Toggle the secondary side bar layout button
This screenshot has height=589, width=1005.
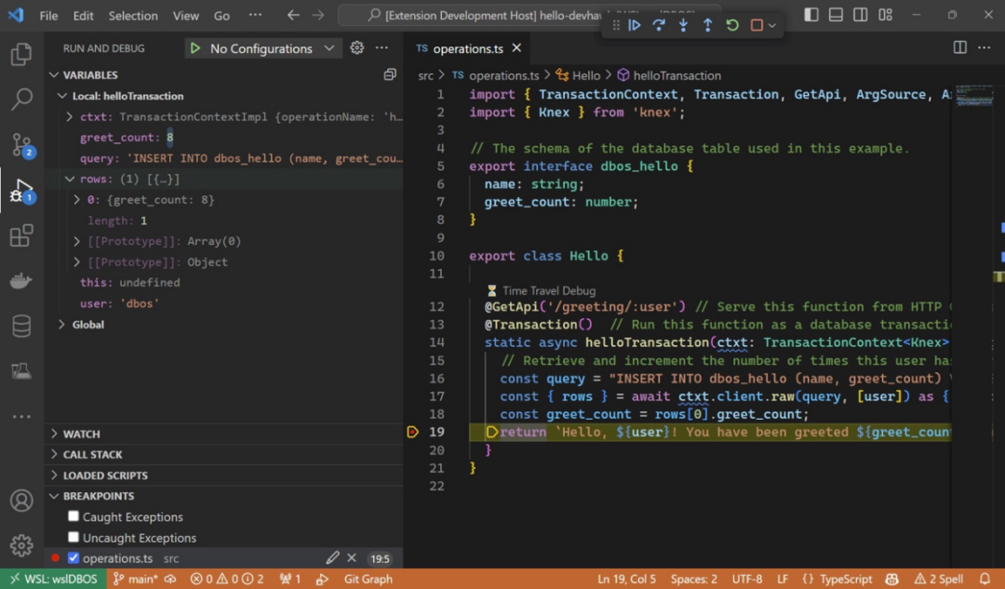click(x=860, y=15)
